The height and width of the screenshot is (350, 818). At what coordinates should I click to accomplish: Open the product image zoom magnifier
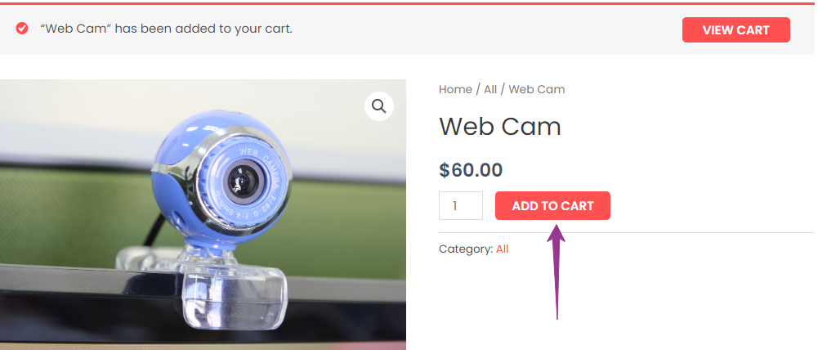pyautogui.click(x=378, y=106)
